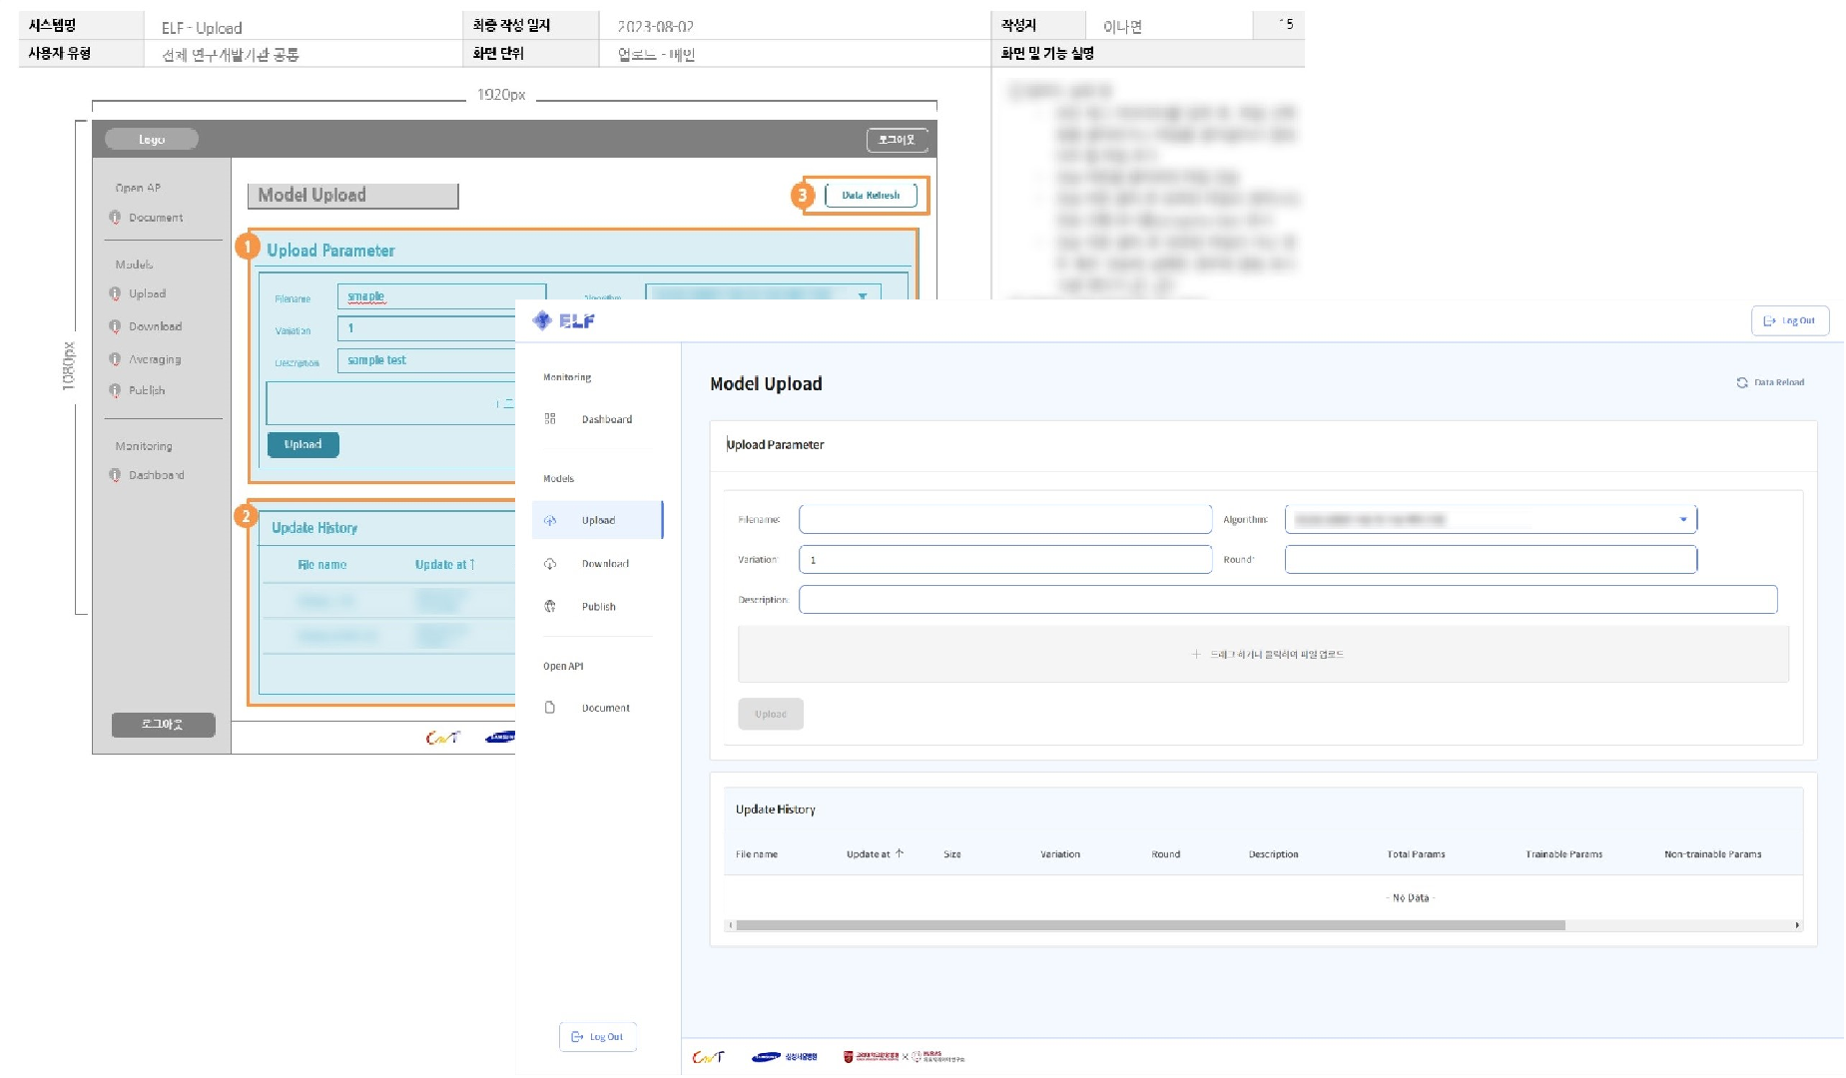The width and height of the screenshot is (1846, 1078).
Task: Click the wireframe bottom logout button
Action: (x=163, y=725)
